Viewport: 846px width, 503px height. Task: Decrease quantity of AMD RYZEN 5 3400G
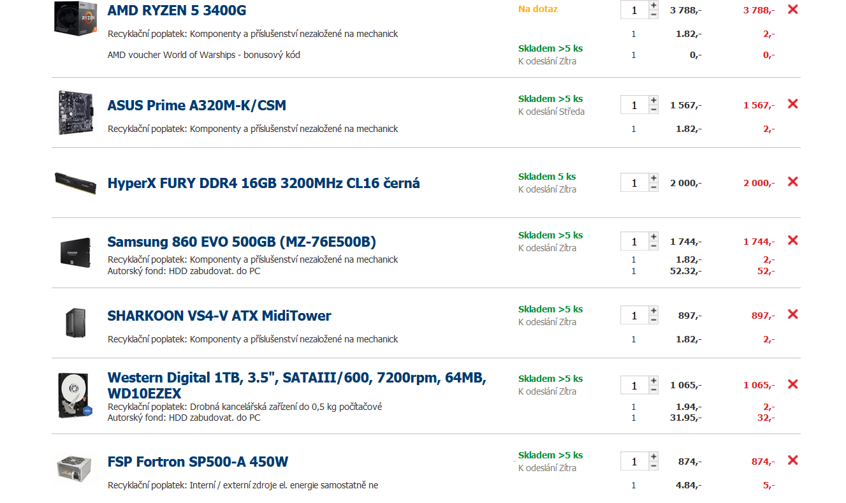click(x=653, y=15)
